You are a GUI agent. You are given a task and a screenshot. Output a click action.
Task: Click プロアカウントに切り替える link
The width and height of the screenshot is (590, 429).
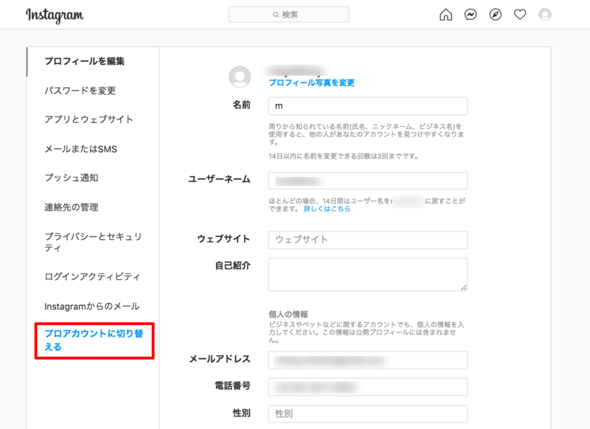[x=94, y=341]
